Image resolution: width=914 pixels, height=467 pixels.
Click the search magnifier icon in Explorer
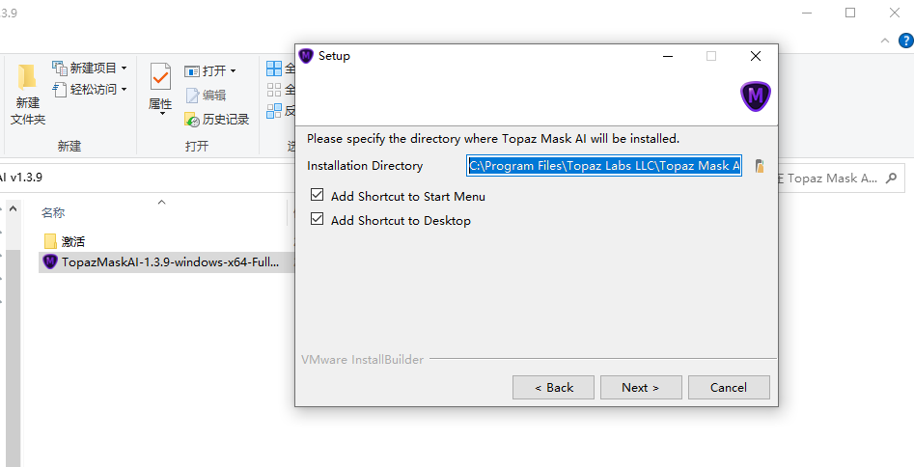pyautogui.click(x=891, y=179)
